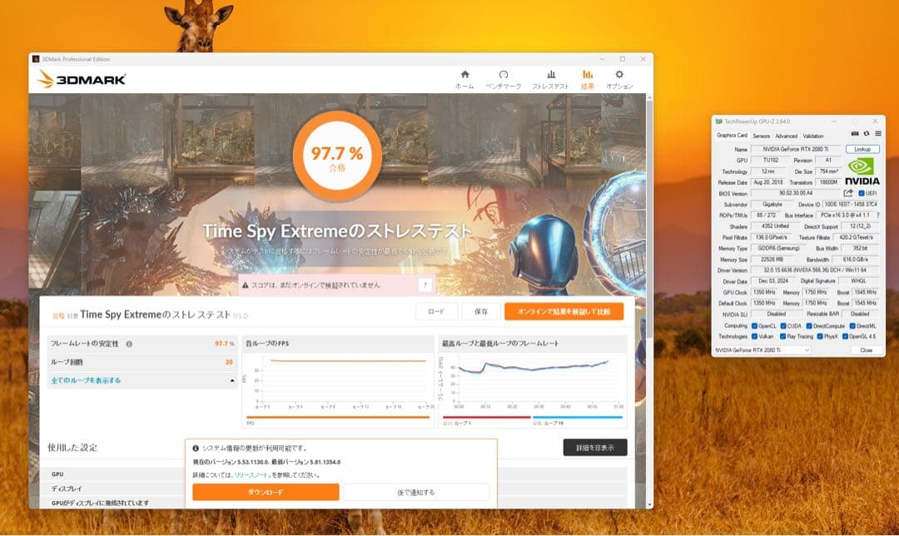Screen dimensions: 899x536
Task: Uncheck the CUDA computing checkbox
Action: point(782,325)
